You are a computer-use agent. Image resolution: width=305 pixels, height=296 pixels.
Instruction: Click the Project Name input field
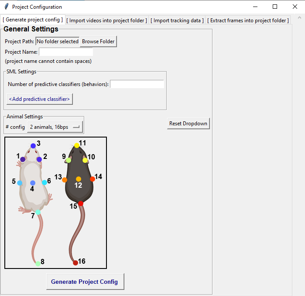(x=66, y=52)
